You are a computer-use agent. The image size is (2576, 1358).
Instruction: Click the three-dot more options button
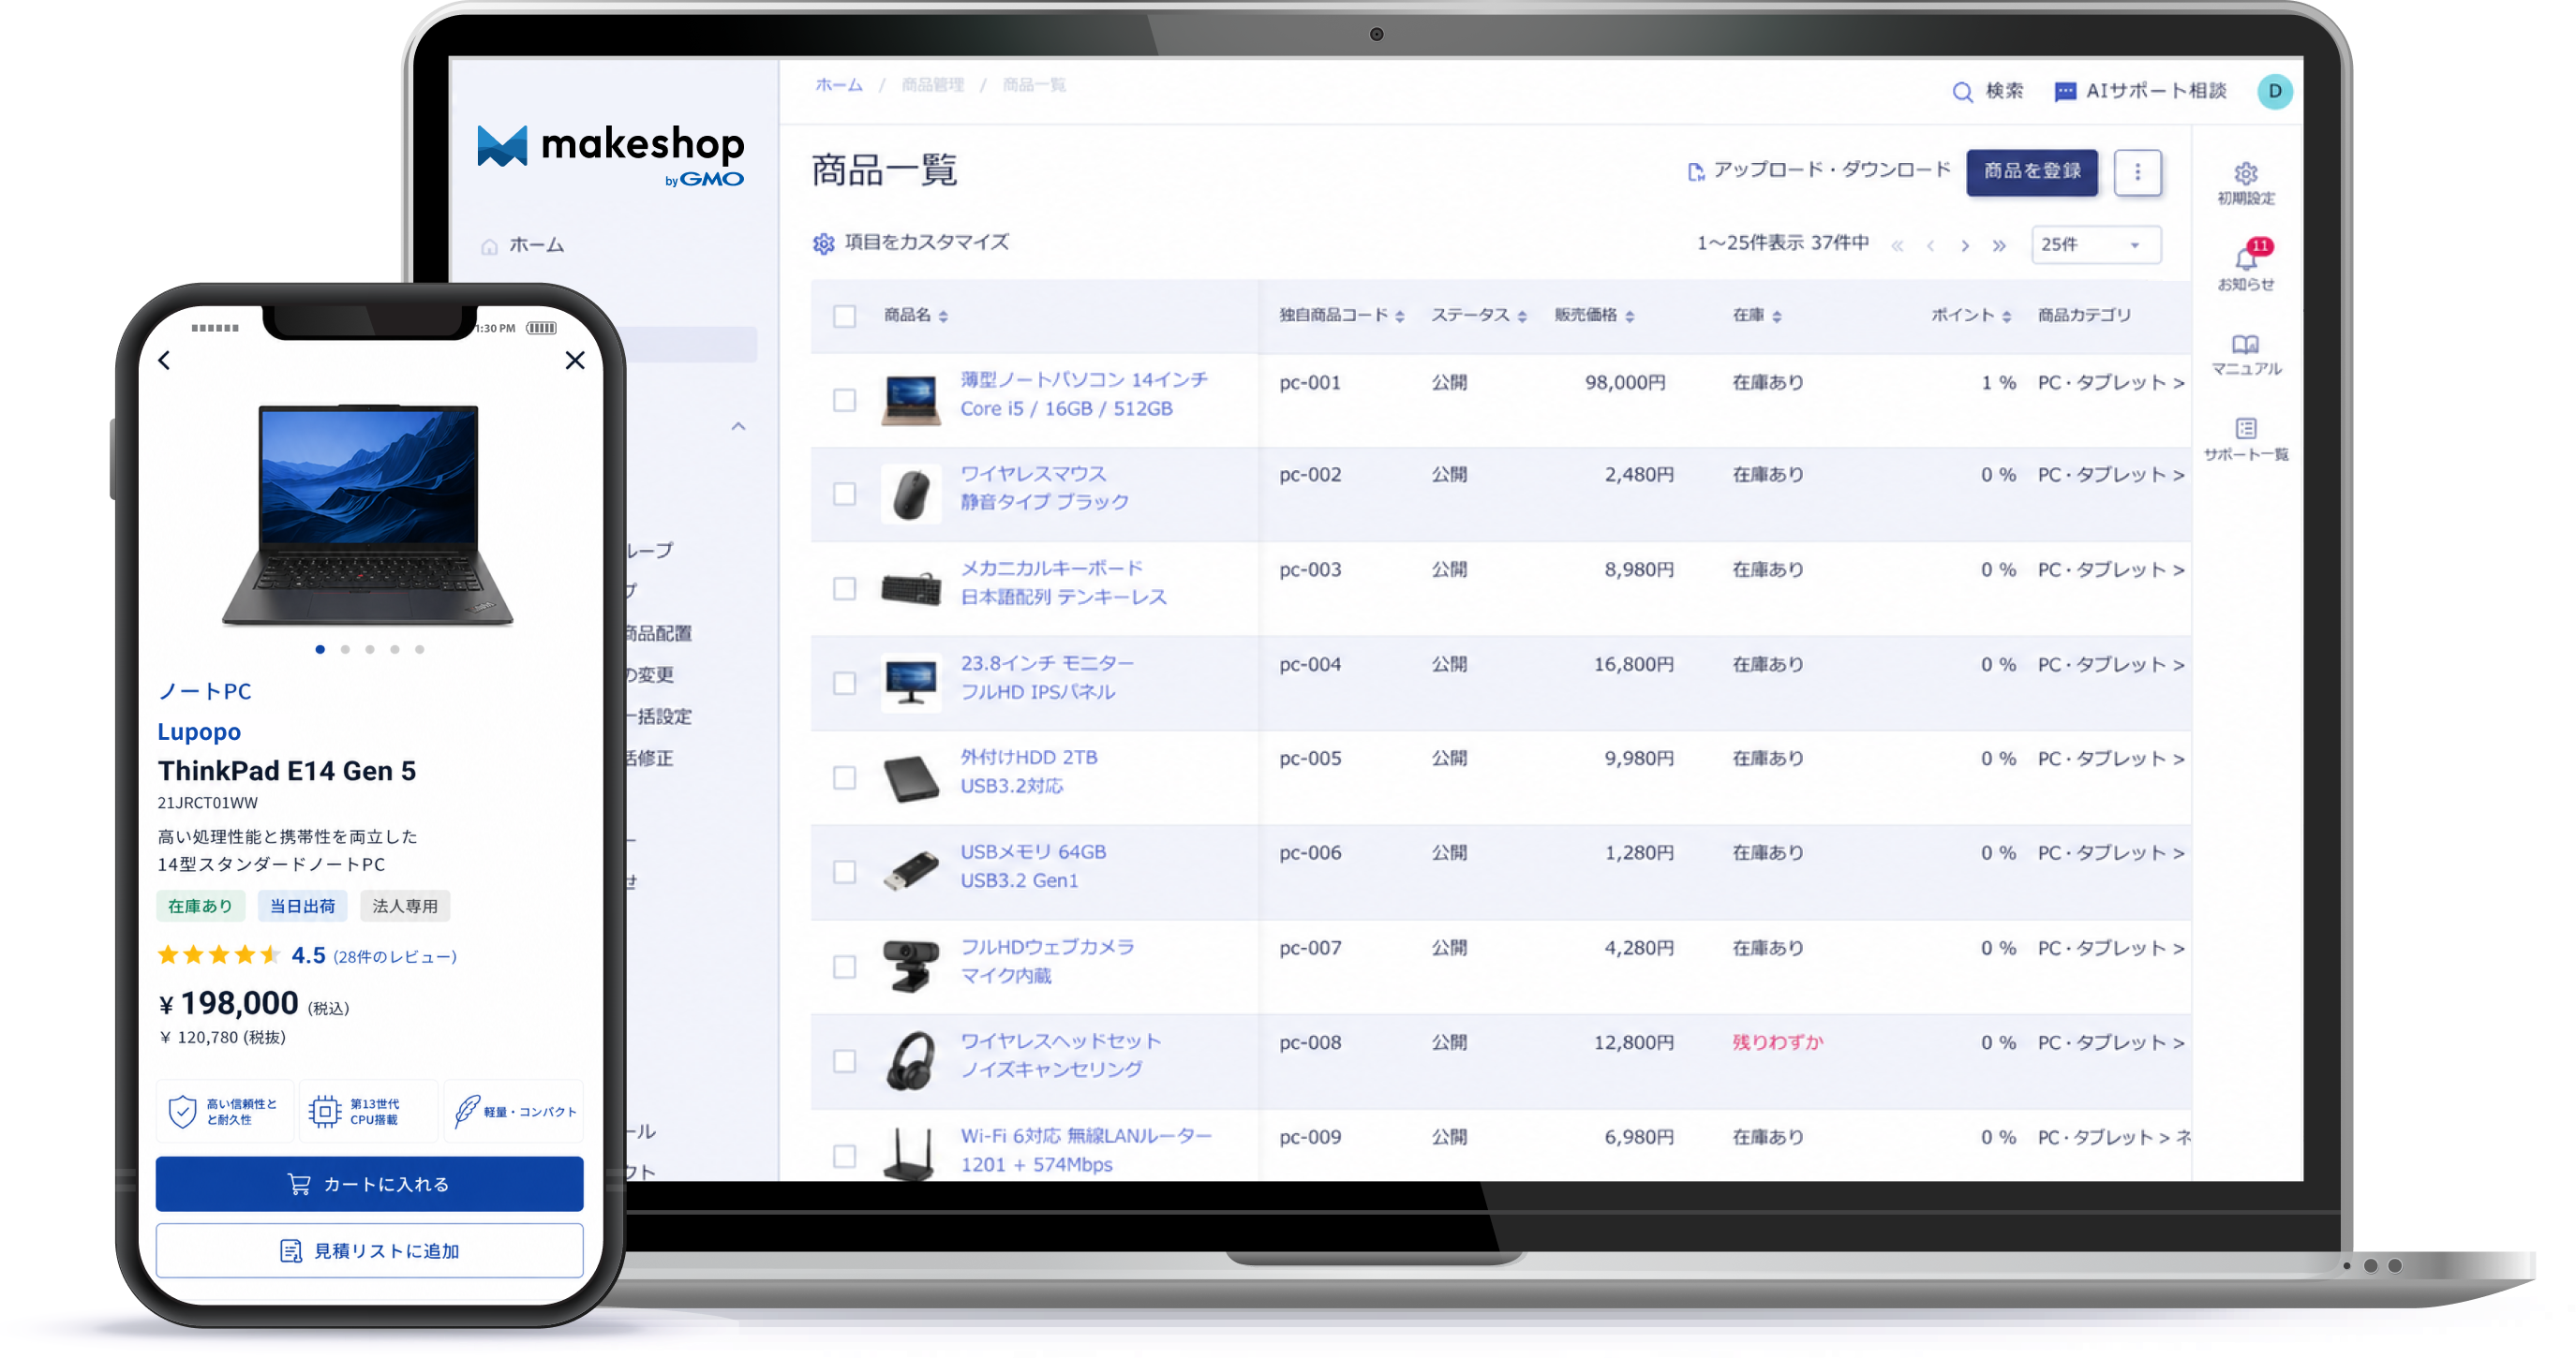(x=2137, y=172)
